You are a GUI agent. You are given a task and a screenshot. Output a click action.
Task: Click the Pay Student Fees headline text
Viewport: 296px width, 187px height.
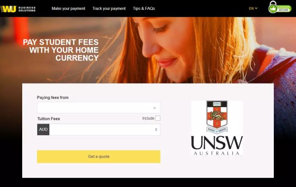click(61, 50)
